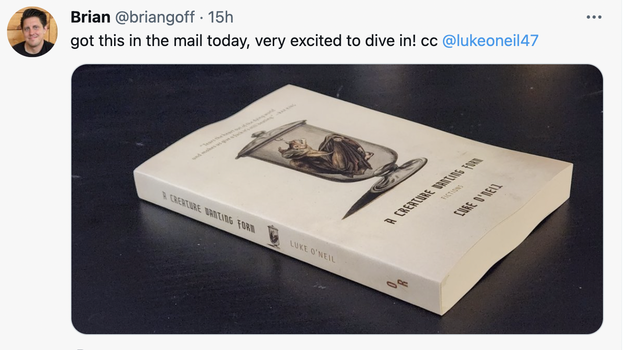Screen dimensions: 626x350
Task: Open the attached book photo
Action: (337, 199)
